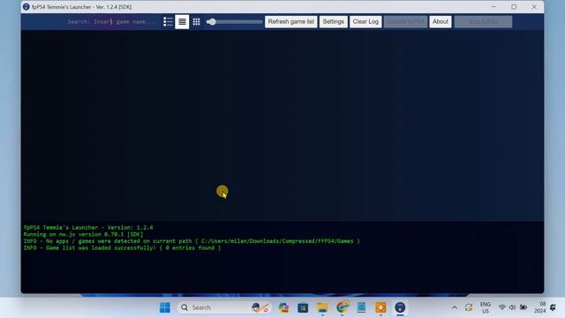565x318 pixels.
Task: Click the log line about loaded game list
Action: click(x=122, y=248)
